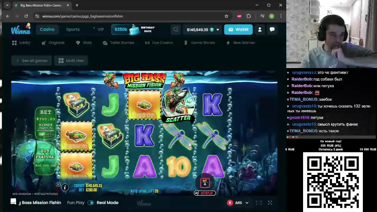Open the Game Shows category
Viewport: 377px width, 212px height.
[x=199, y=43]
